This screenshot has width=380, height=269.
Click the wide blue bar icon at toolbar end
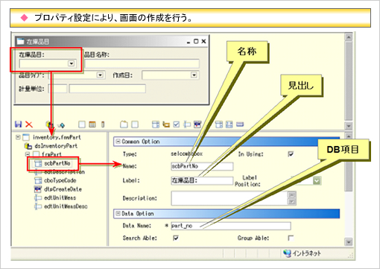pyautogui.click(x=240, y=124)
